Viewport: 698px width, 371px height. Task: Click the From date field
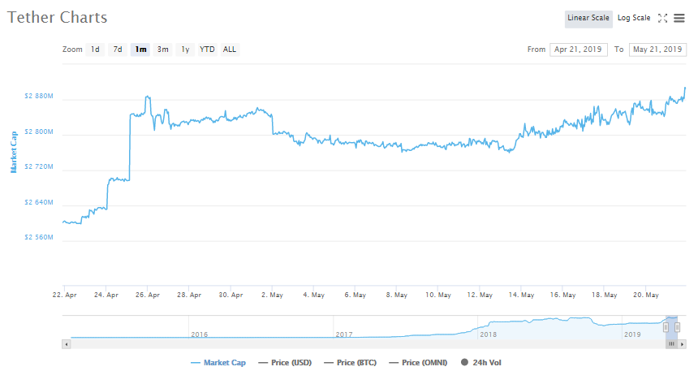coord(578,50)
